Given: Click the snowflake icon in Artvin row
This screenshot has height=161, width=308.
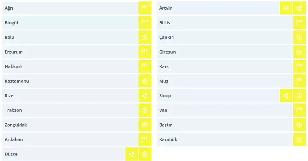Looking at the screenshot, I should point(286,8).
